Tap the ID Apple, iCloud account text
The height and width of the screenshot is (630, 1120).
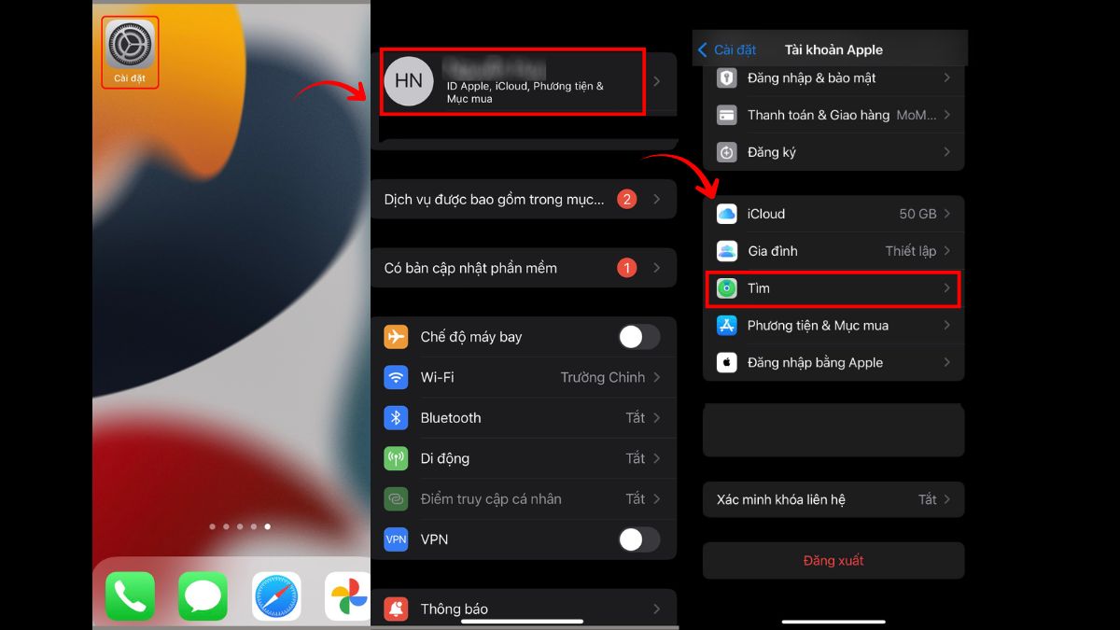tap(525, 92)
